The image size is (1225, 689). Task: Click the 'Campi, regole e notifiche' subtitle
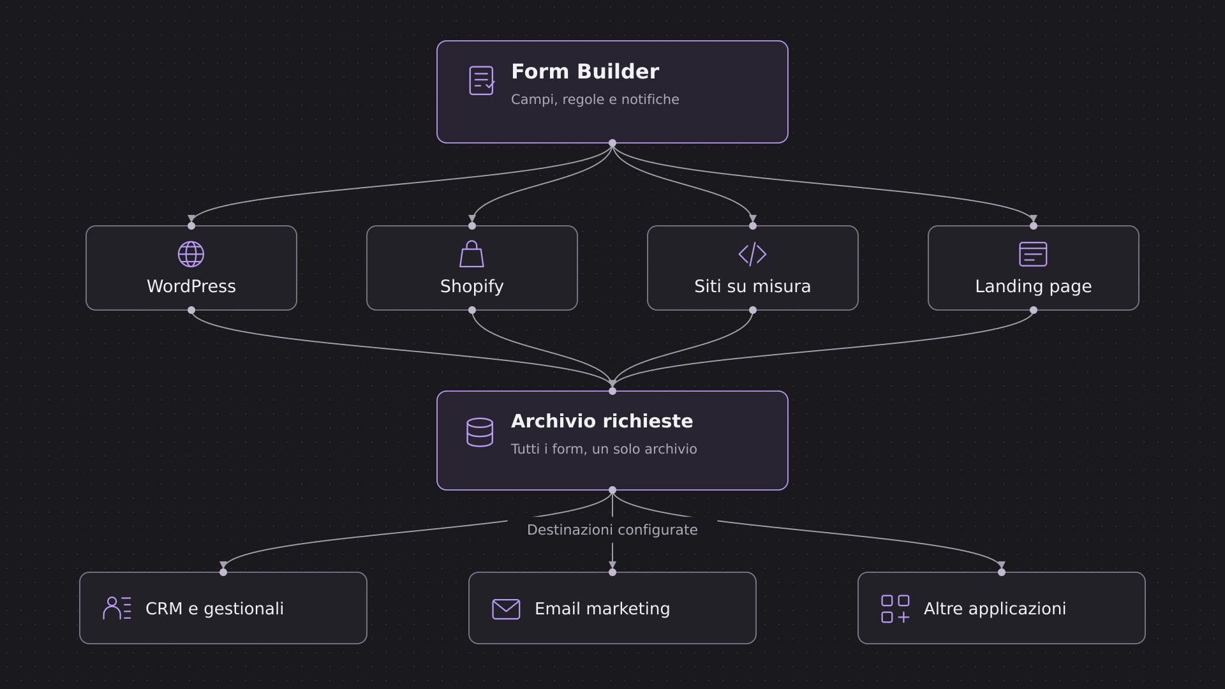pos(595,100)
